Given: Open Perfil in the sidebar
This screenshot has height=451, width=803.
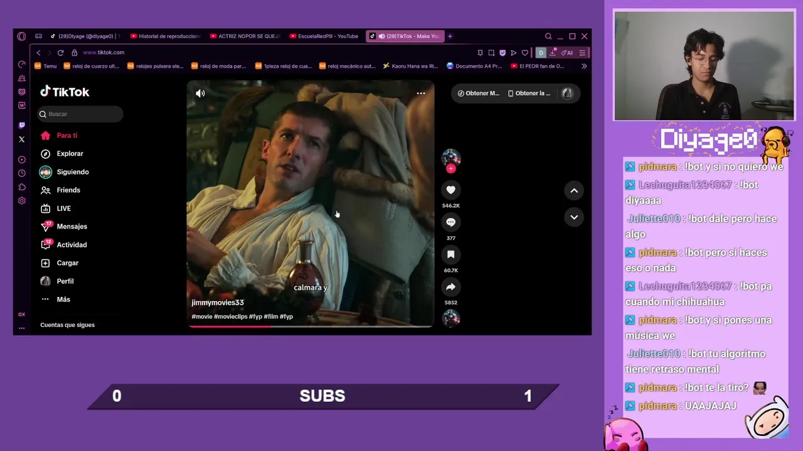Looking at the screenshot, I should click(x=57, y=281).
